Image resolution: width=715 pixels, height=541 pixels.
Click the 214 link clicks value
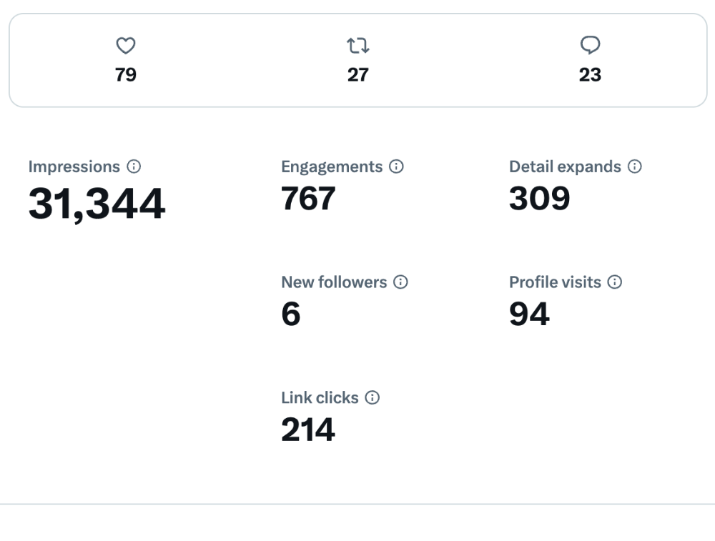coord(308,430)
